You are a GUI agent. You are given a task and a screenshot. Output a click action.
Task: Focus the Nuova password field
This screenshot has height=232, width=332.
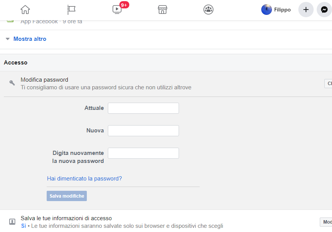[143, 130]
